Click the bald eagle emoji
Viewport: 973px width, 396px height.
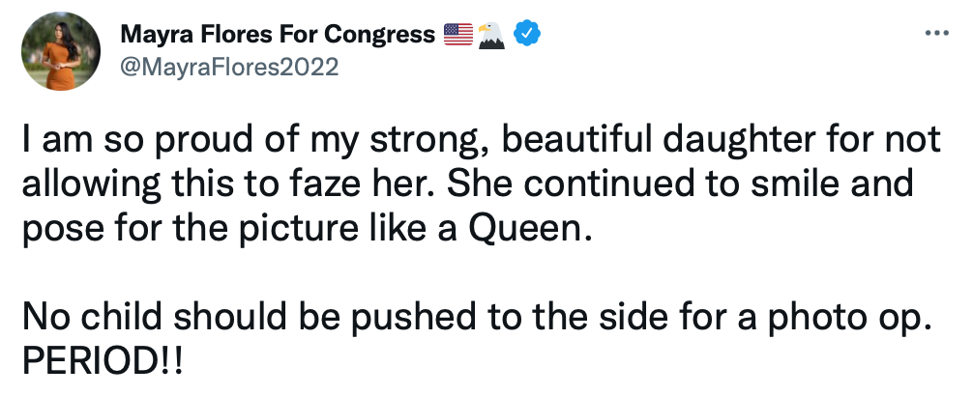[492, 35]
